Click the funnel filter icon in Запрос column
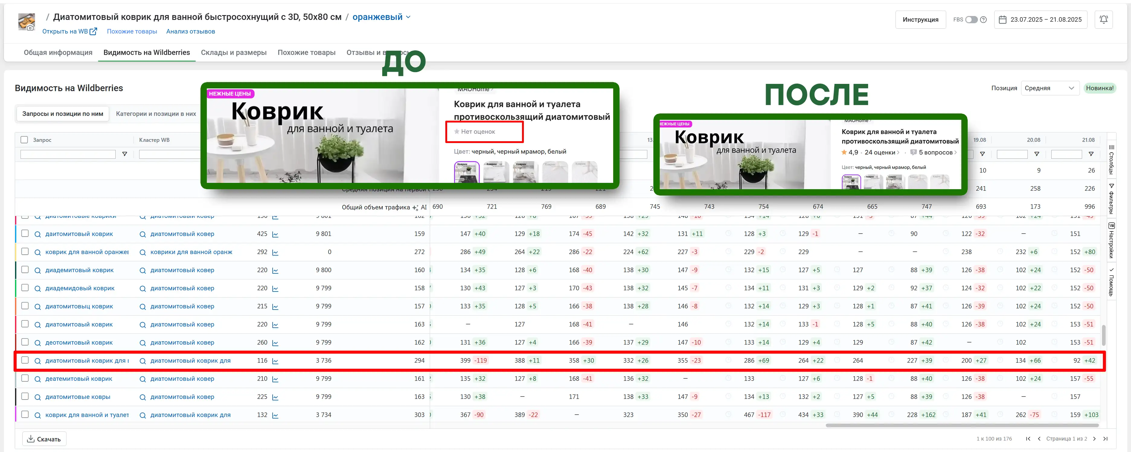 click(x=125, y=154)
